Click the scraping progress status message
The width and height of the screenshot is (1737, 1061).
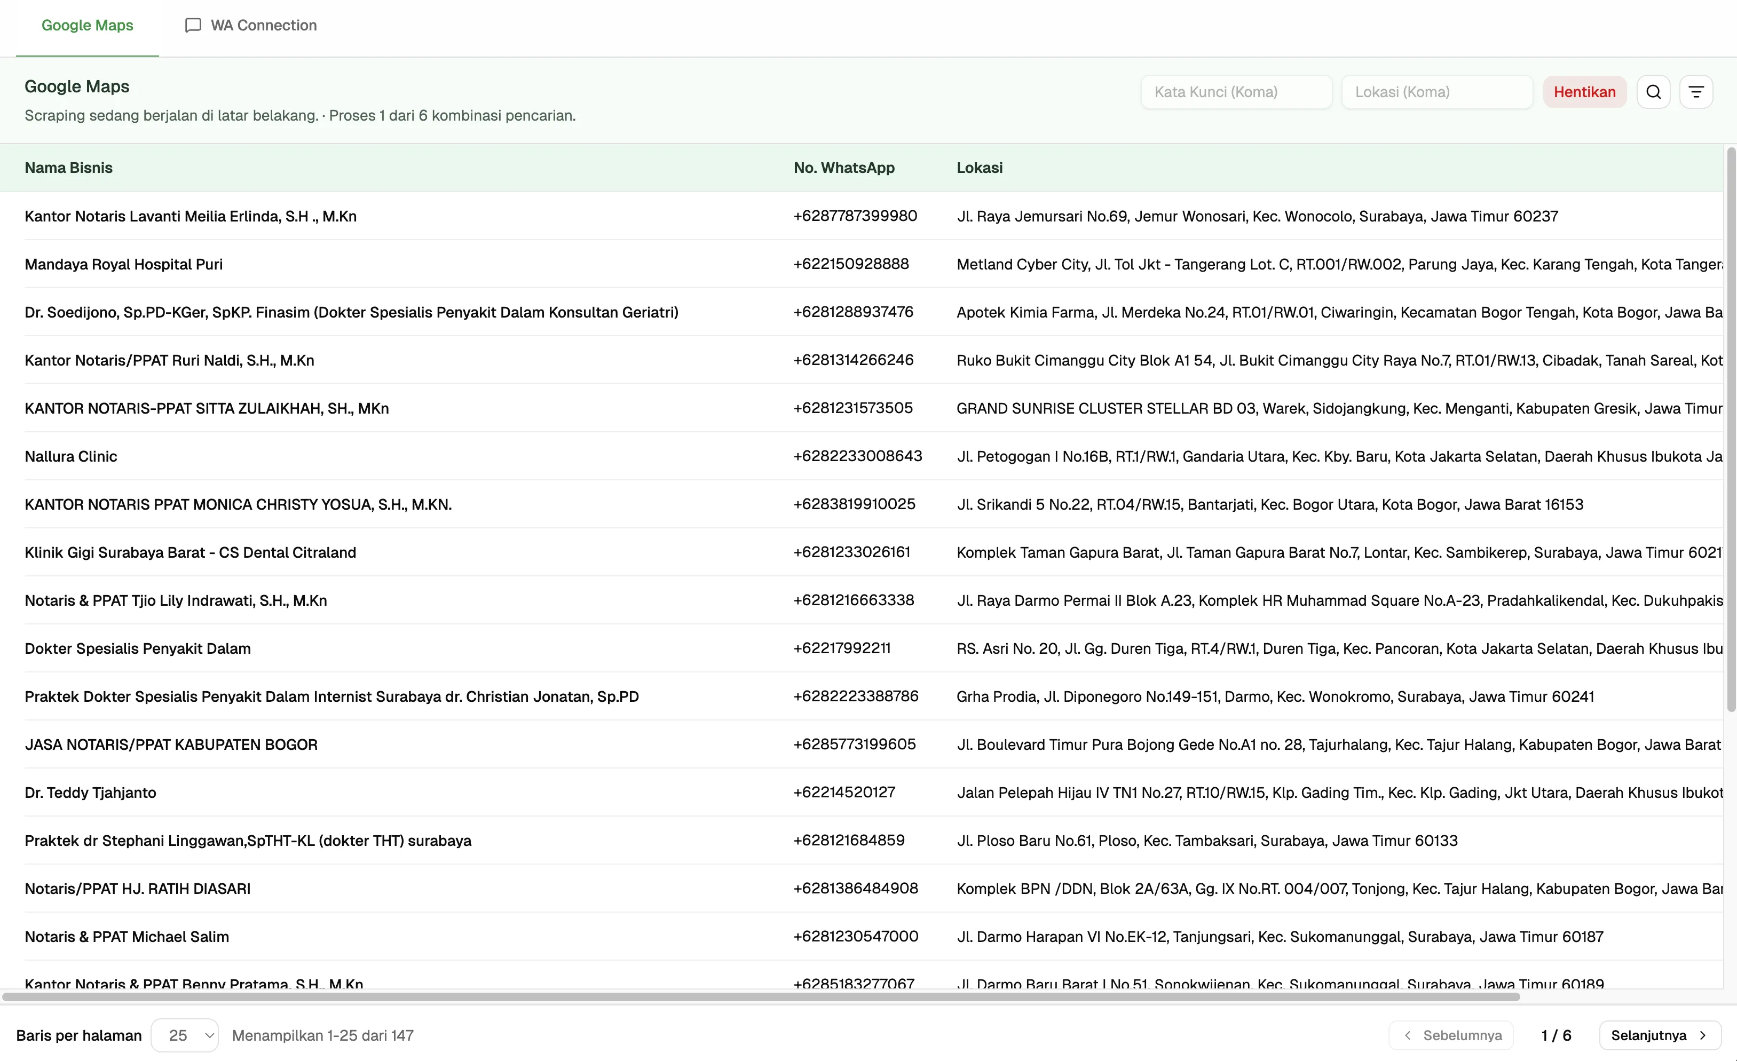coord(299,116)
